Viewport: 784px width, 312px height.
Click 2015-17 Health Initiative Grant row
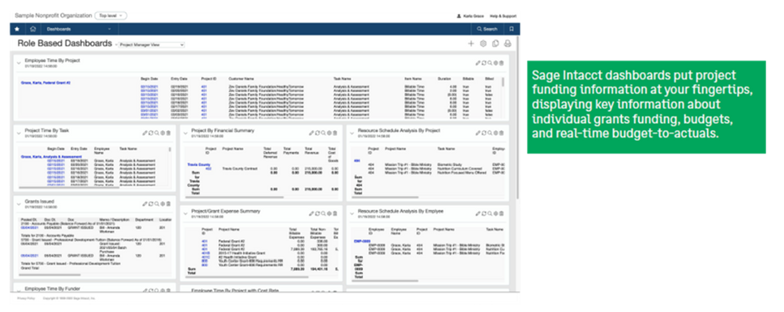241,253
